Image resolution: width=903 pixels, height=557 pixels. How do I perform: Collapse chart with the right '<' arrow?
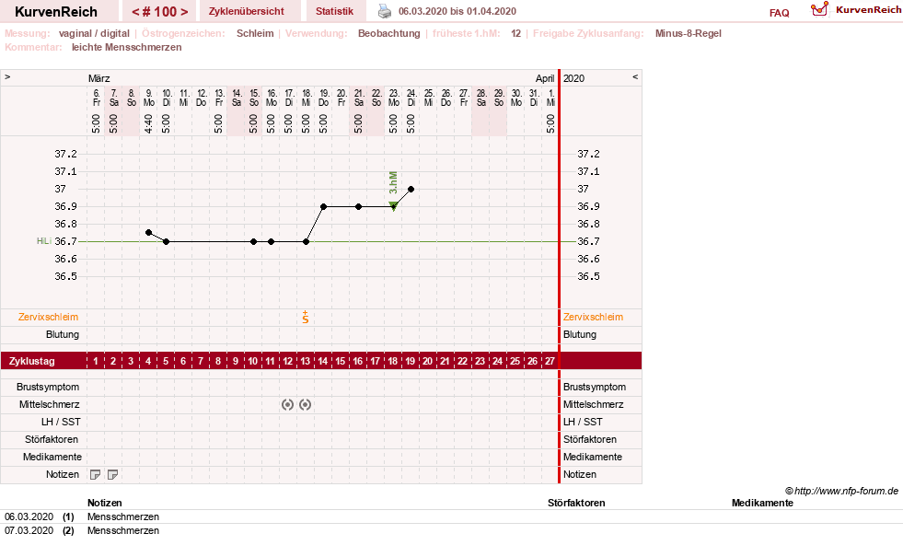[635, 76]
